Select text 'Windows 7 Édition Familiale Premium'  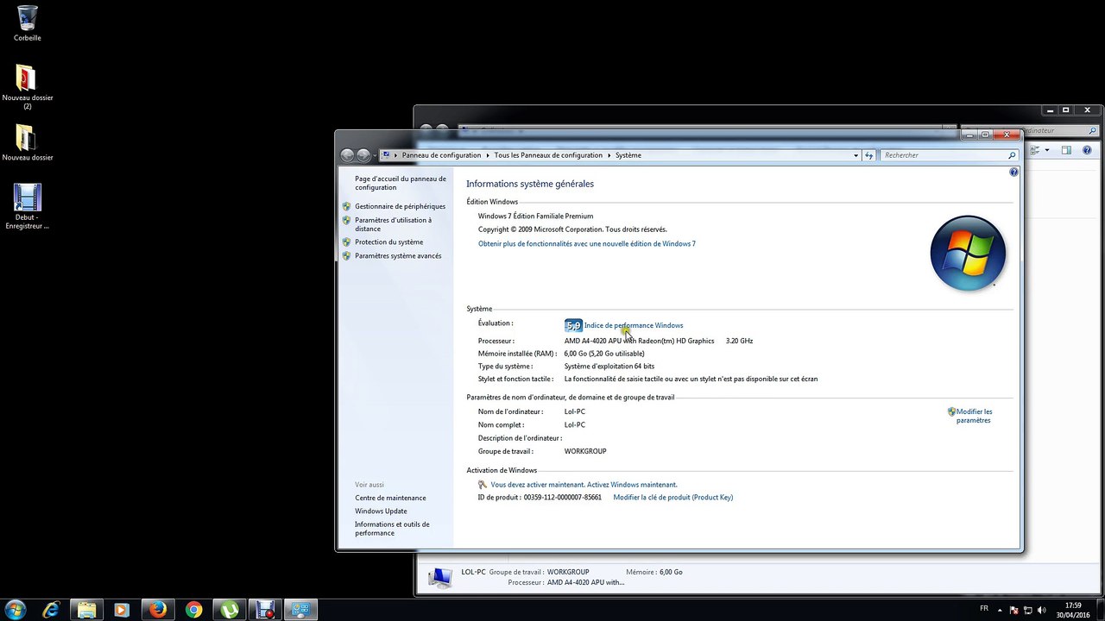[x=535, y=216]
